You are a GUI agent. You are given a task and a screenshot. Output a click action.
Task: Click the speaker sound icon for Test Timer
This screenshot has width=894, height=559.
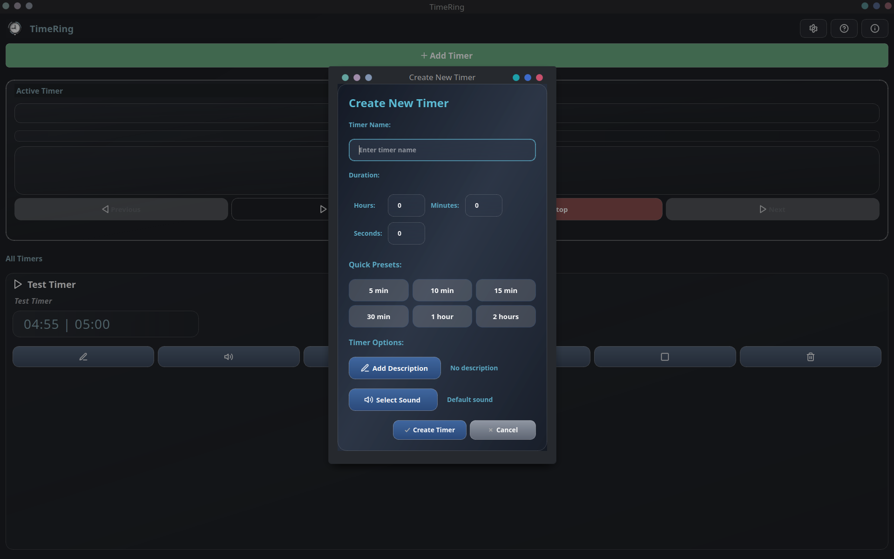click(x=229, y=357)
